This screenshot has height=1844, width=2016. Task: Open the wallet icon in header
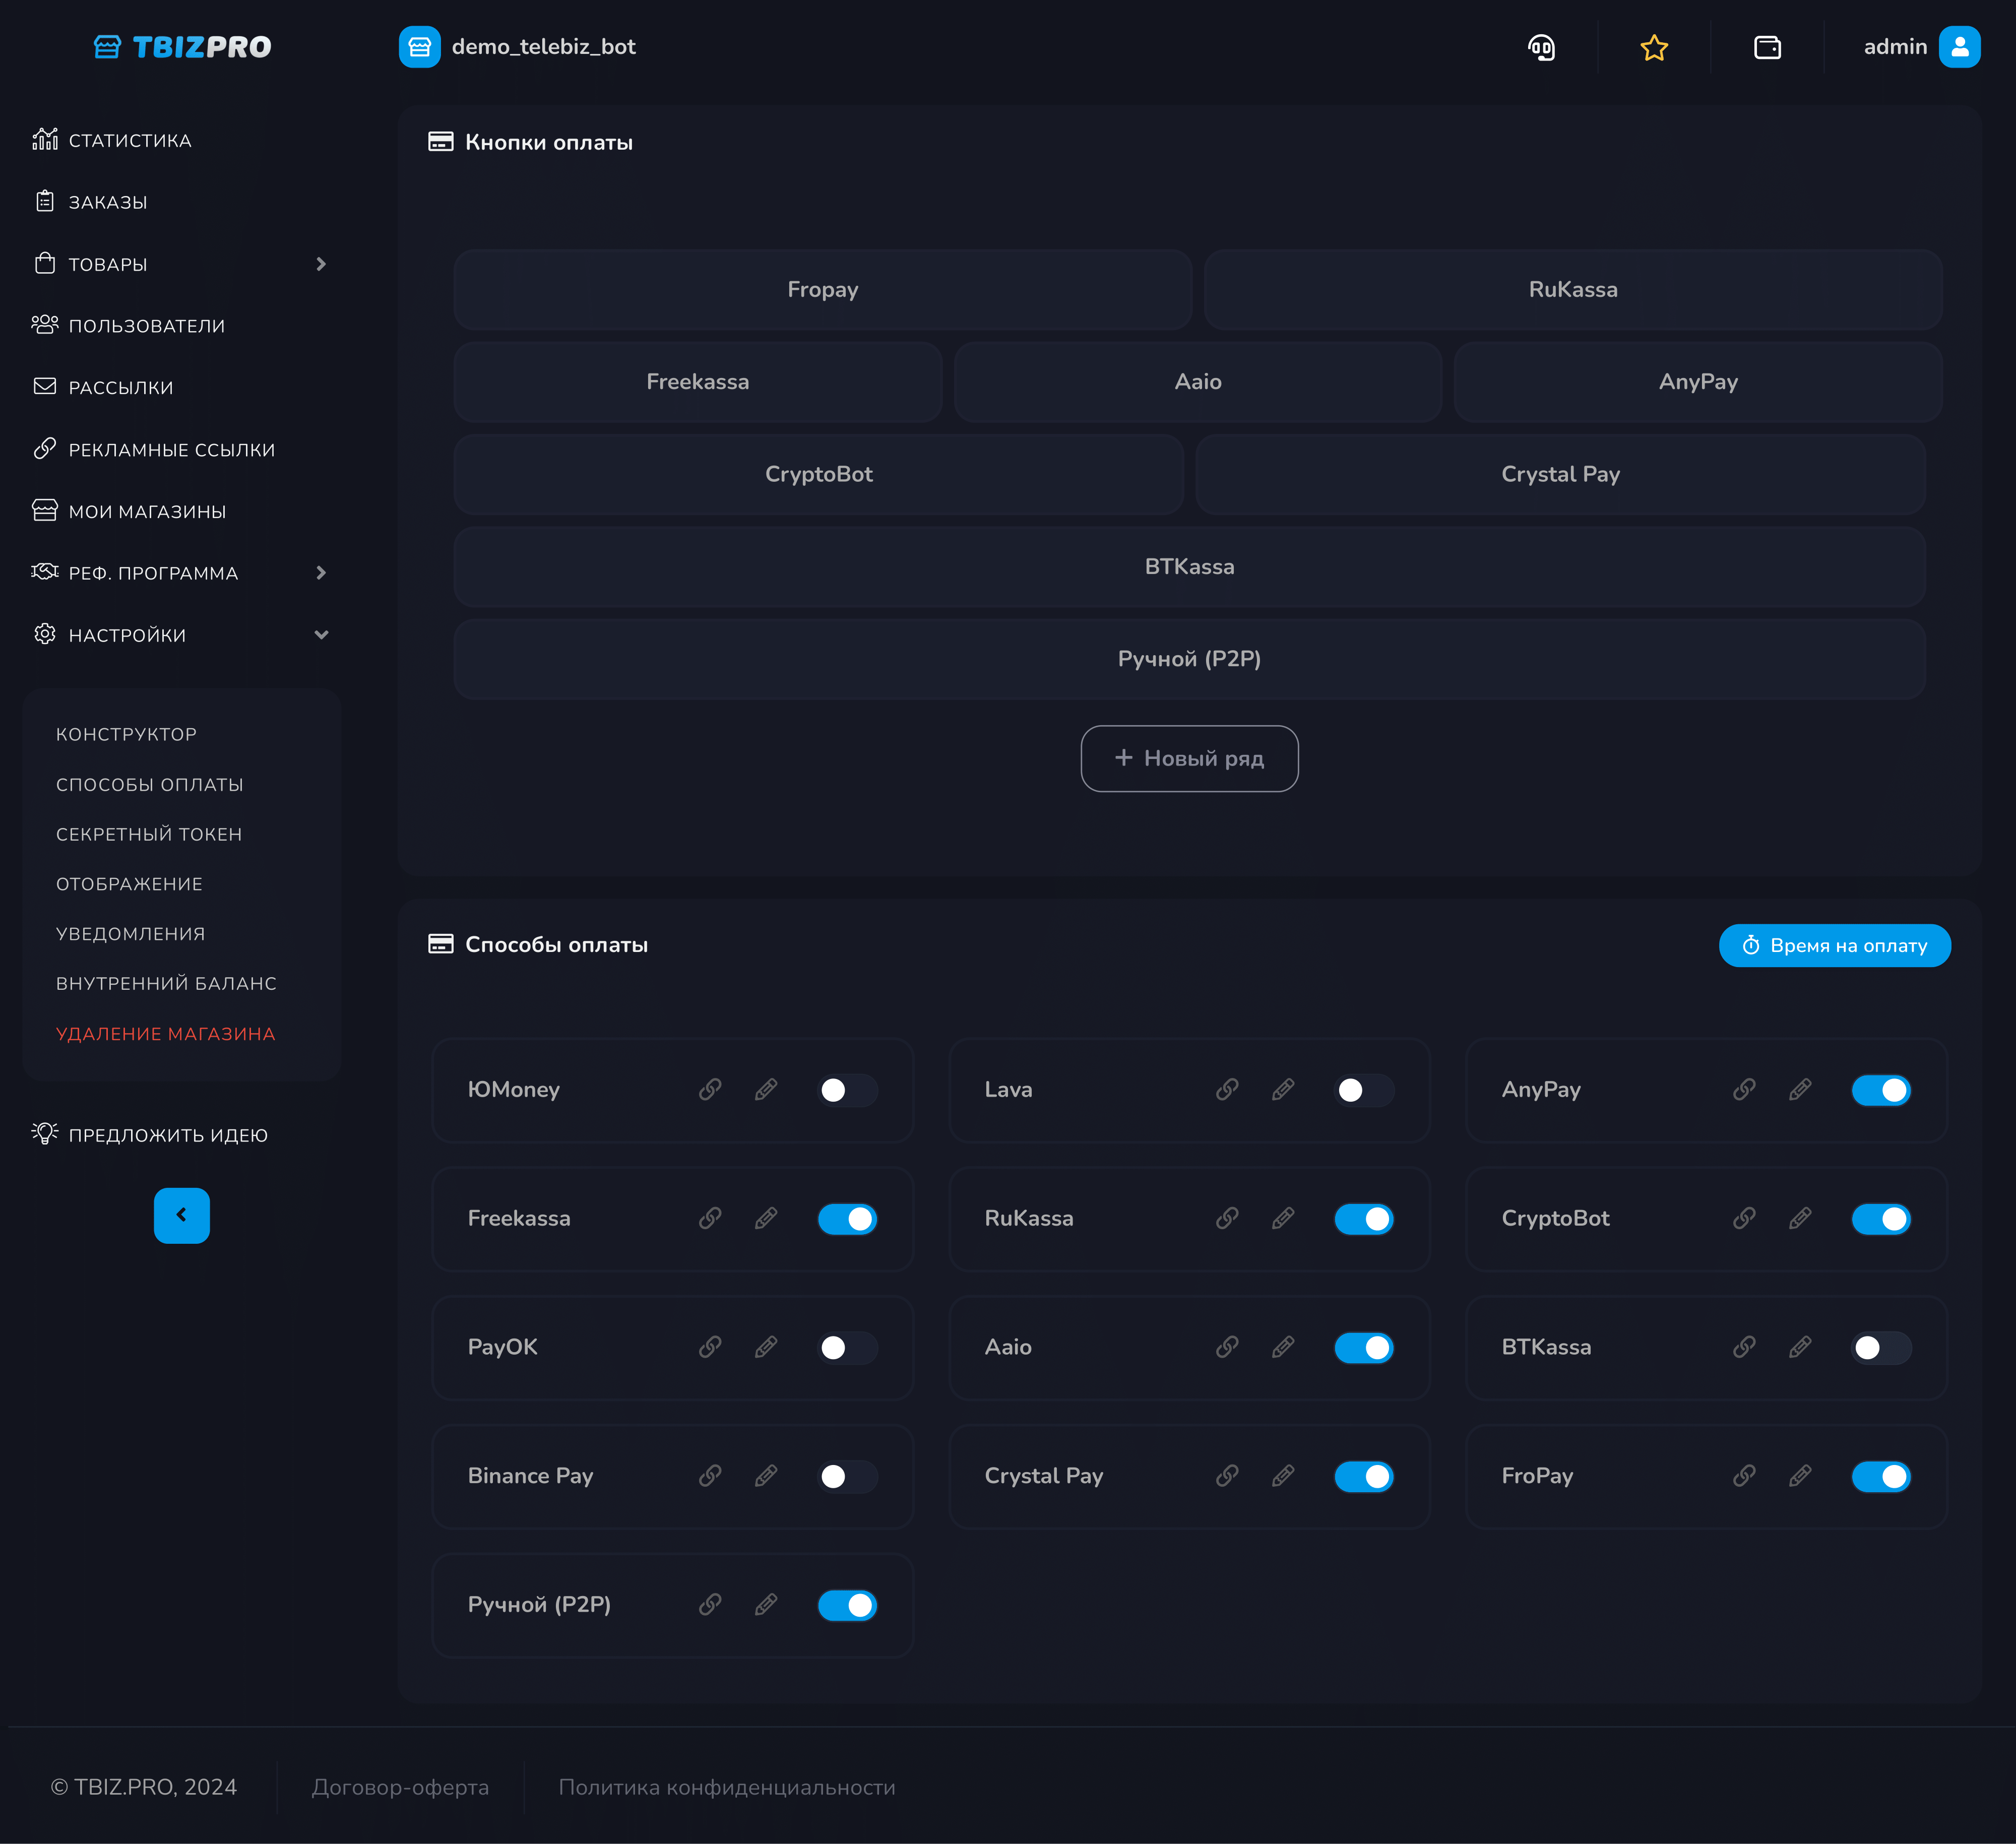1767,47
